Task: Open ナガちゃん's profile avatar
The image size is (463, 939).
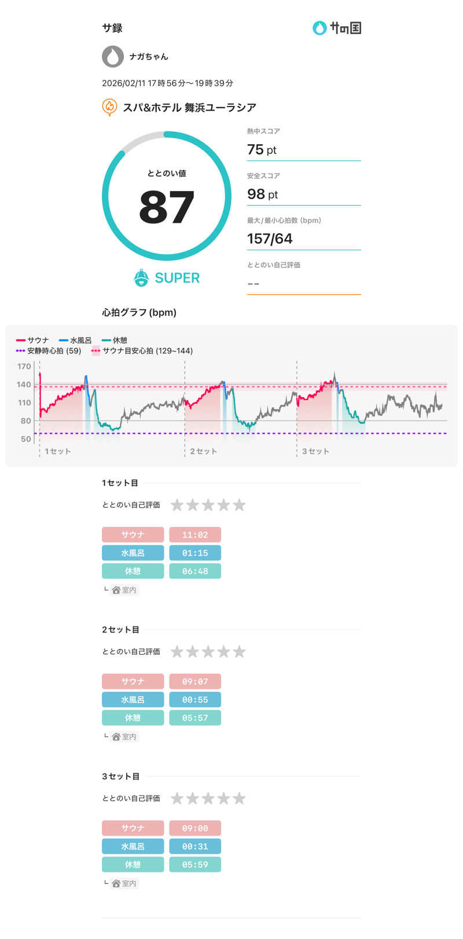Action: (x=113, y=57)
